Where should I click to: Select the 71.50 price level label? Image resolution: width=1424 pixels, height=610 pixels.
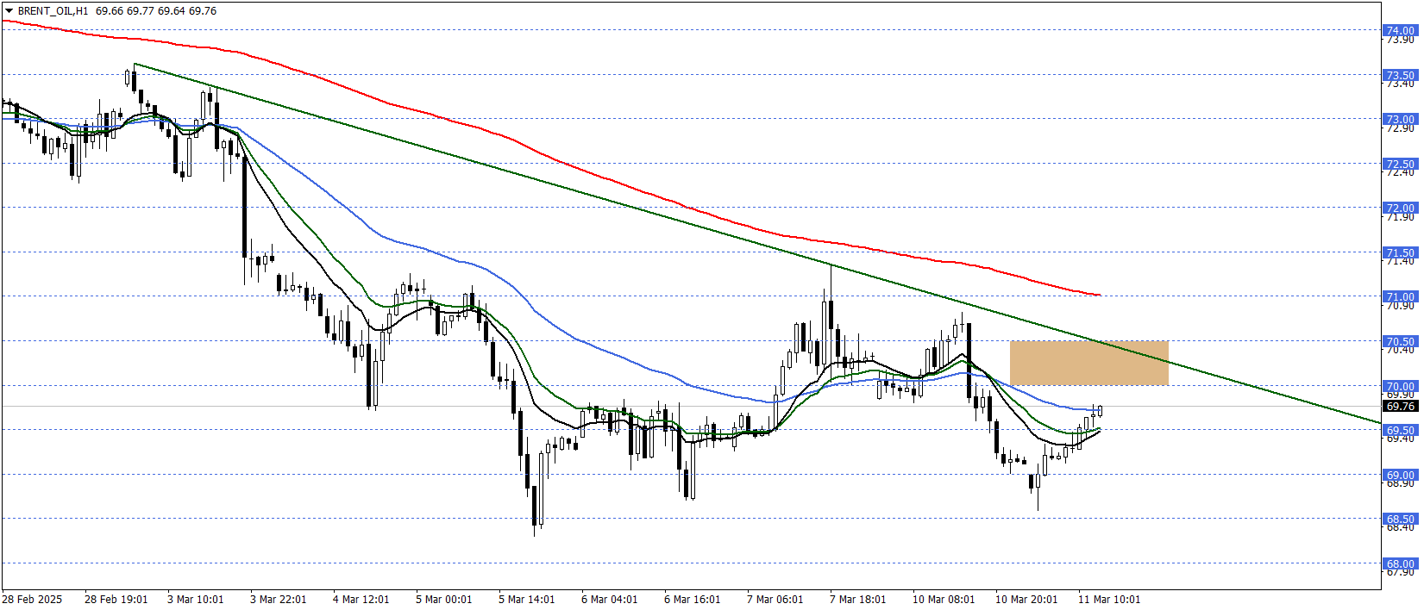(1400, 252)
